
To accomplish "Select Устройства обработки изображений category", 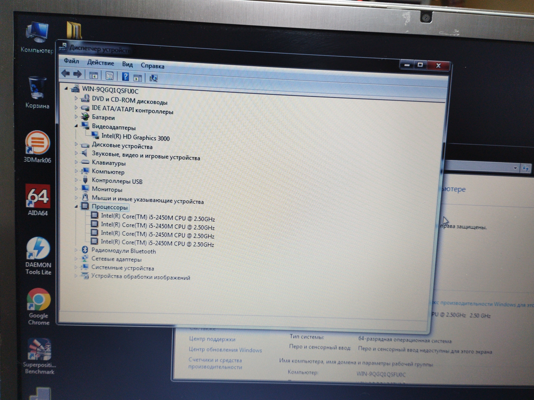I will coord(141,277).
